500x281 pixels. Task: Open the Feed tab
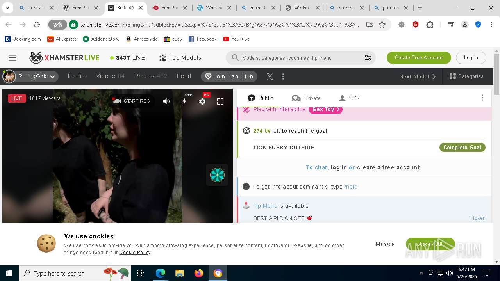184,76
